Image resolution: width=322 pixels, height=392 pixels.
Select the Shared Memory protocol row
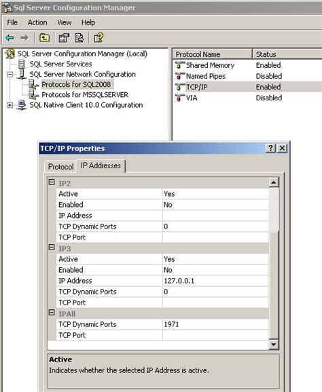(248, 65)
